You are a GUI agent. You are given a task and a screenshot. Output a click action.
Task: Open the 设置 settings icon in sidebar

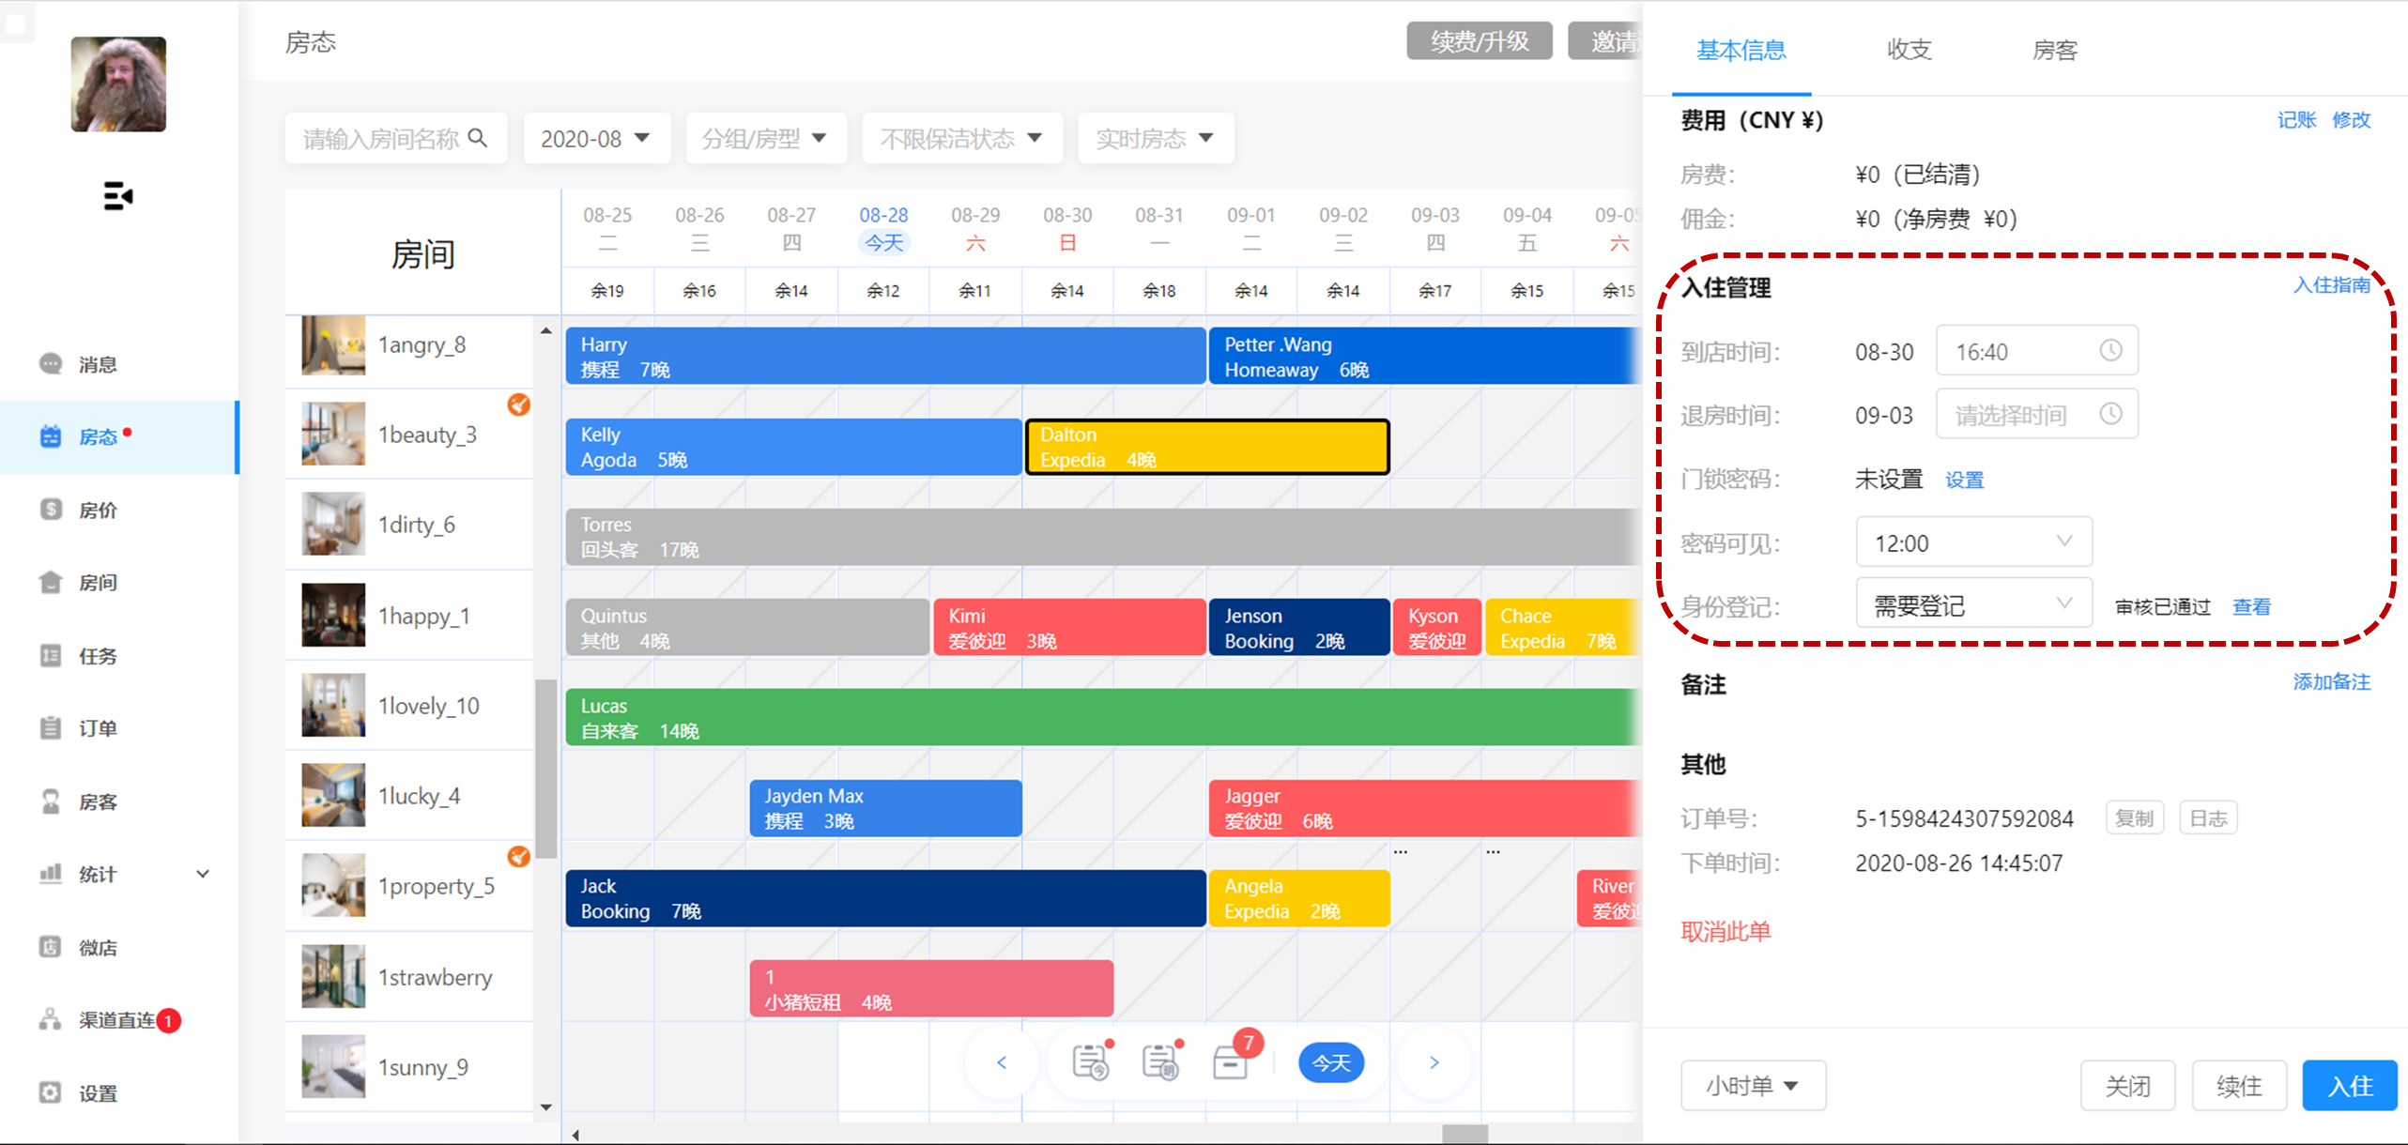51,1093
